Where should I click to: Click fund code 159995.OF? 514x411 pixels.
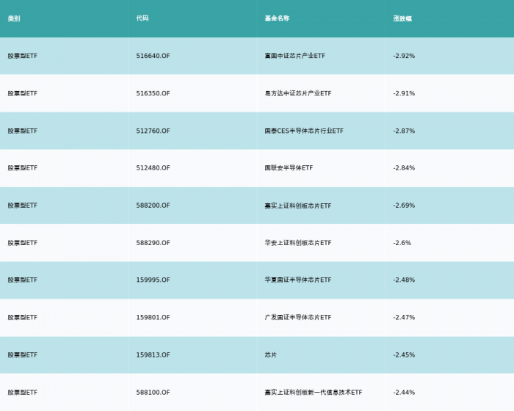pyautogui.click(x=153, y=280)
